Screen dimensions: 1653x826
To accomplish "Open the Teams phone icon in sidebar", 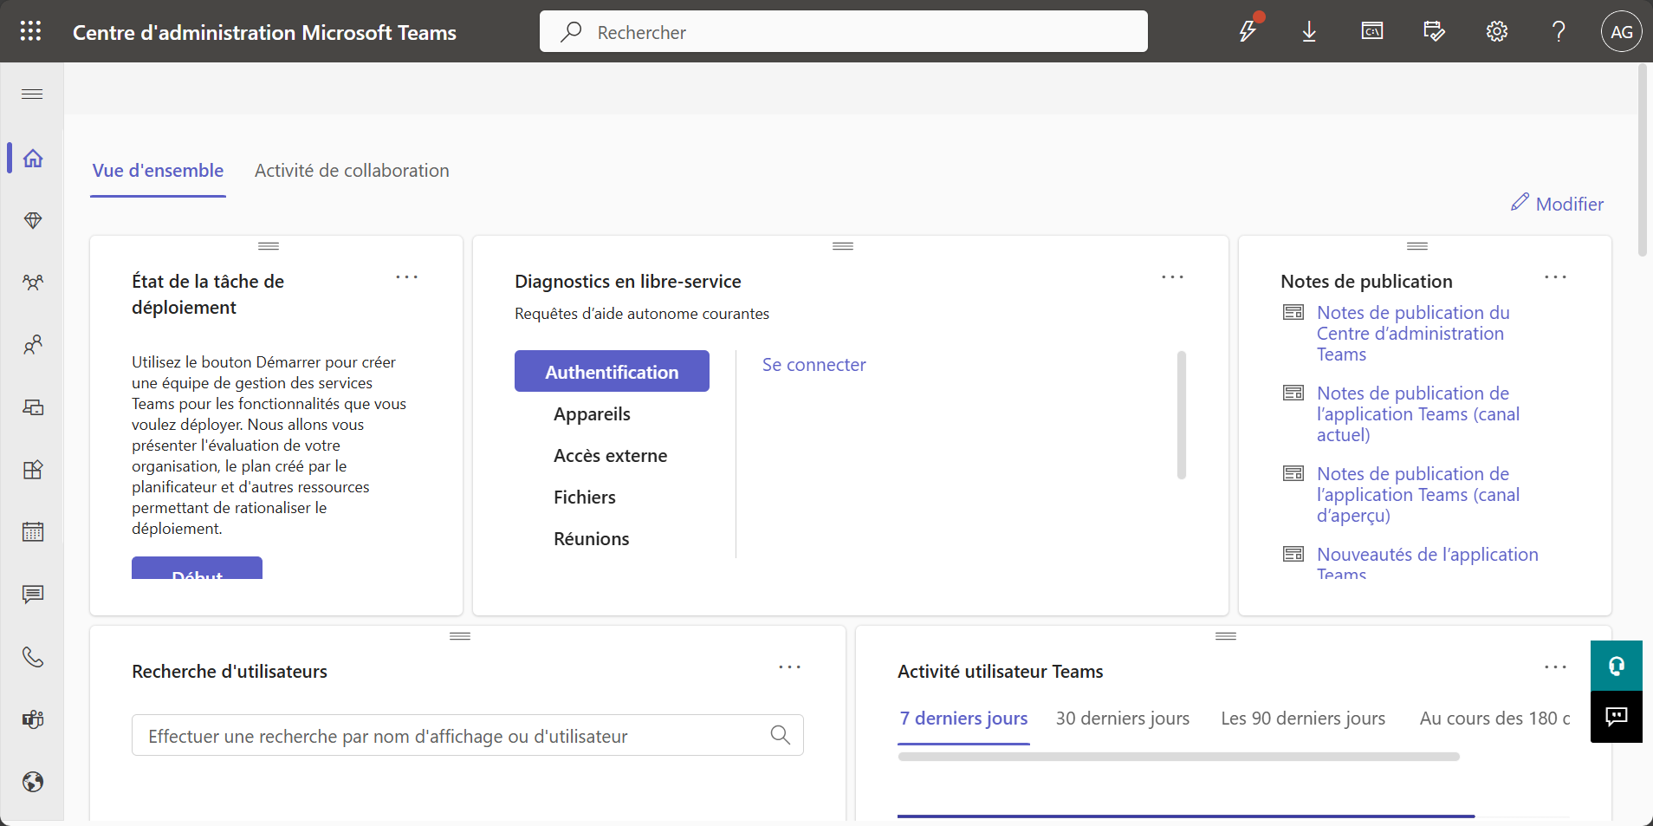I will [33, 657].
